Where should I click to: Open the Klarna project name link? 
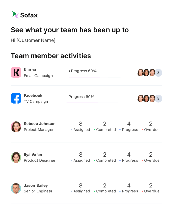click(30, 70)
